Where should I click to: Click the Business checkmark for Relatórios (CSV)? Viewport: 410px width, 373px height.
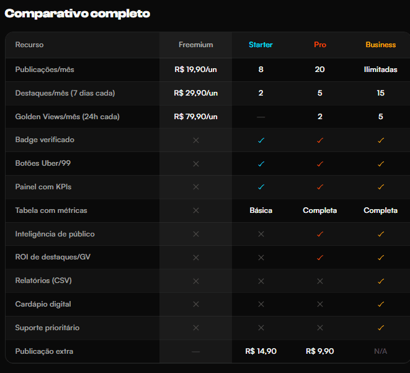pyautogui.click(x=381, y=281)
